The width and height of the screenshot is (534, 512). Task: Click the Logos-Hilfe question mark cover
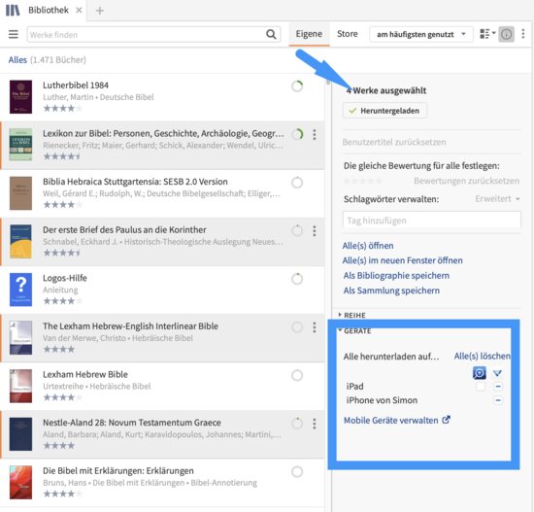pyautogui.click(x=20, y=290)
